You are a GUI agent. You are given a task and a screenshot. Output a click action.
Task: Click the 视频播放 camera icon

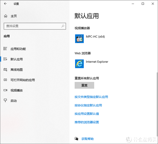(5, 90)
